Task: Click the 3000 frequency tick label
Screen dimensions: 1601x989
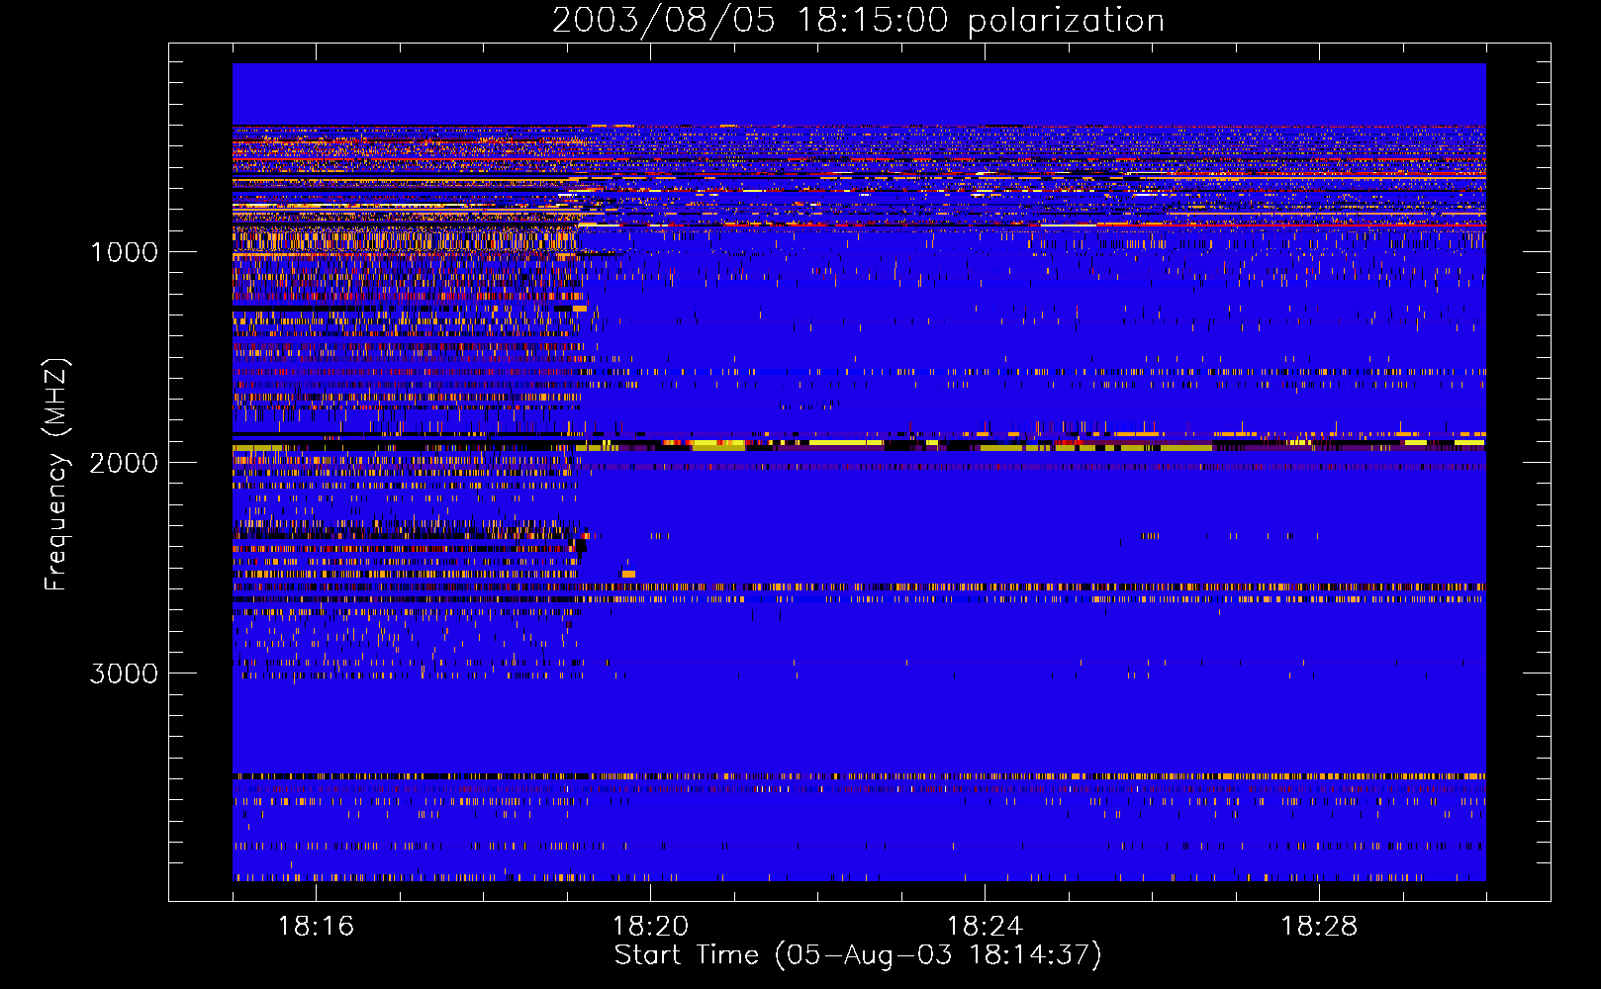Action: (124, 674)
